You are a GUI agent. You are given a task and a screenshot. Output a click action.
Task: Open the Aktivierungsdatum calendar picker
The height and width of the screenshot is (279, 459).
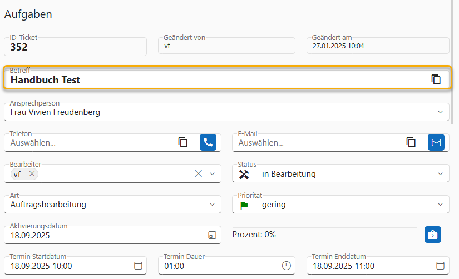pyautogui.click(x=212, y=235)
